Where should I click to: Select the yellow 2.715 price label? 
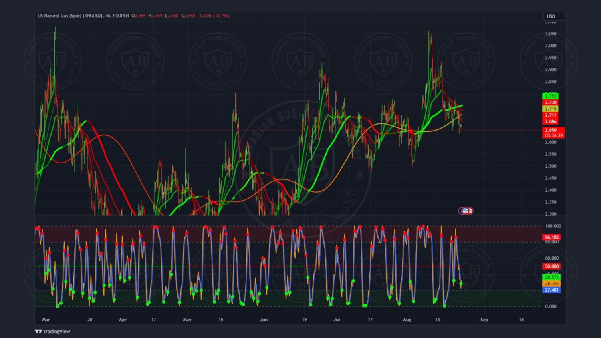pos(550,109)
